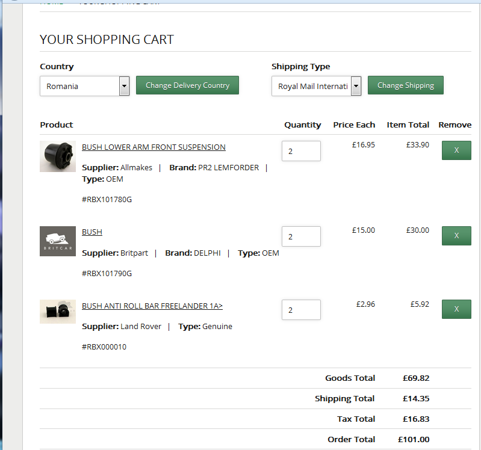The height and width of the screenshot is (450, 481).
Task: Click the Order Total value £101.00
Action: 414,440
